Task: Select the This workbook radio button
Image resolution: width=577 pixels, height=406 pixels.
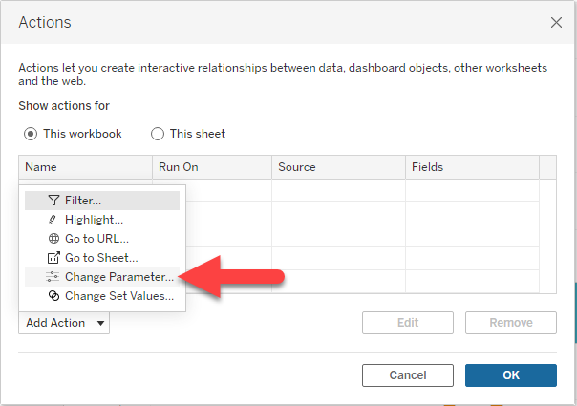Action: coord(31,134)
